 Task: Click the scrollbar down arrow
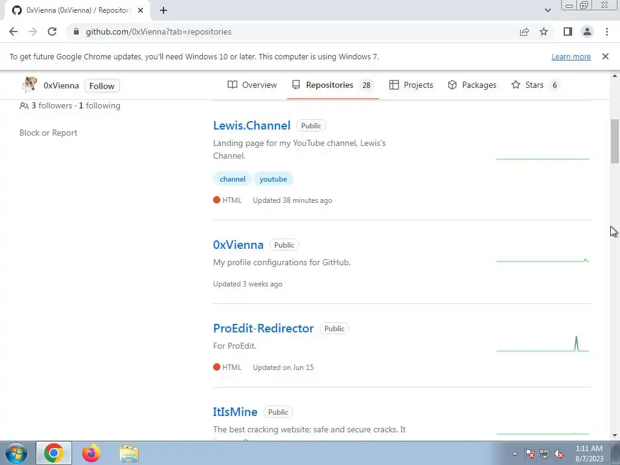pyautogui.click(x=615, y=435)
